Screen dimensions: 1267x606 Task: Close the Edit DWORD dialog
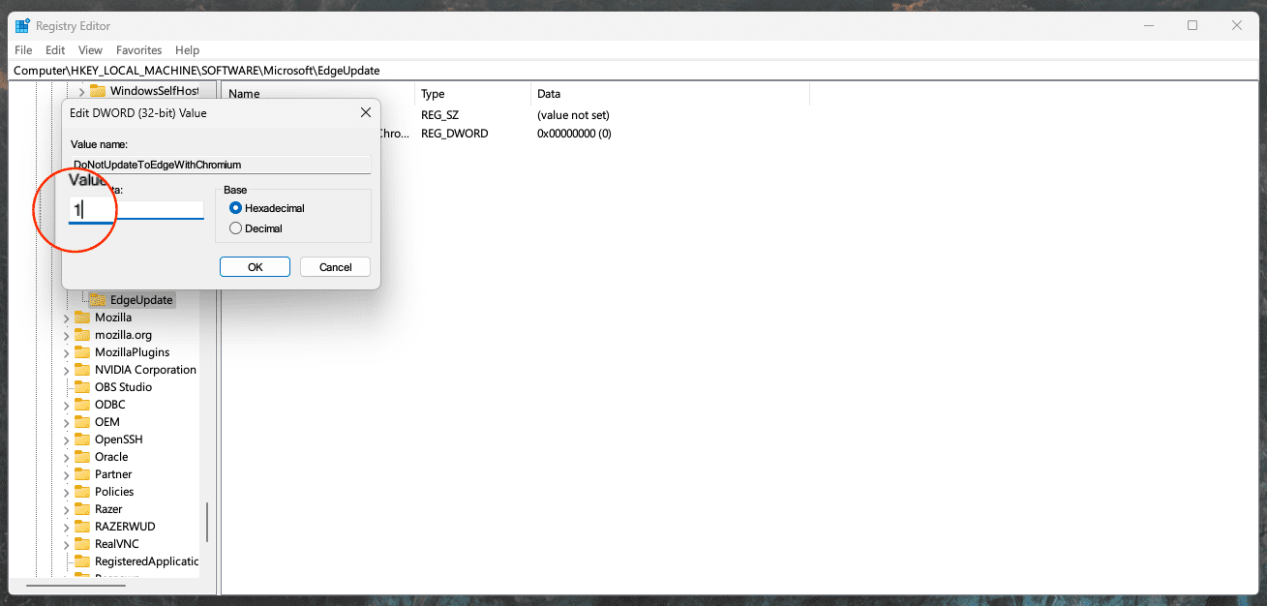click(x=366, y=112)
